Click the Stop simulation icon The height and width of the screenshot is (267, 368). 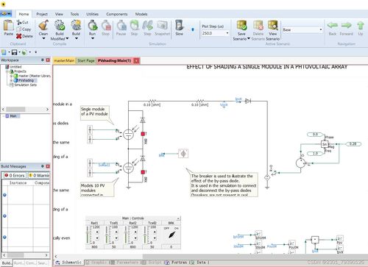point(106,25)
